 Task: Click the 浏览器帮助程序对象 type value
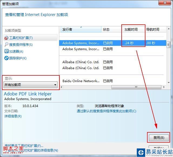point(109,106)
